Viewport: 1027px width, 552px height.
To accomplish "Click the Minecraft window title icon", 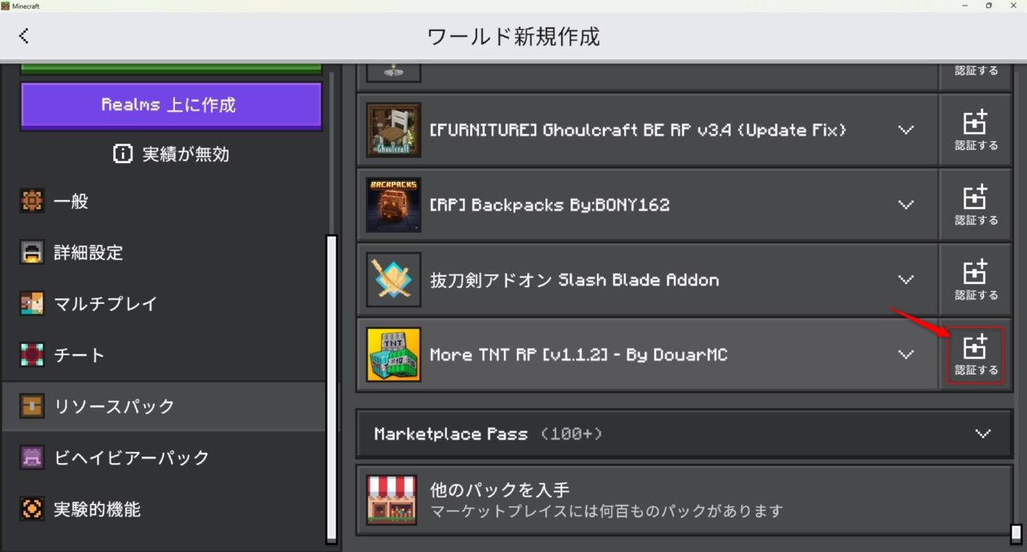I will point(6,6).
